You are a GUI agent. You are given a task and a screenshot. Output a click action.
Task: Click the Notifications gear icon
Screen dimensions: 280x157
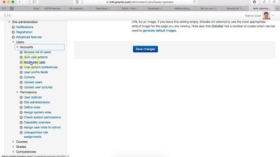click(x=13, y=27)
